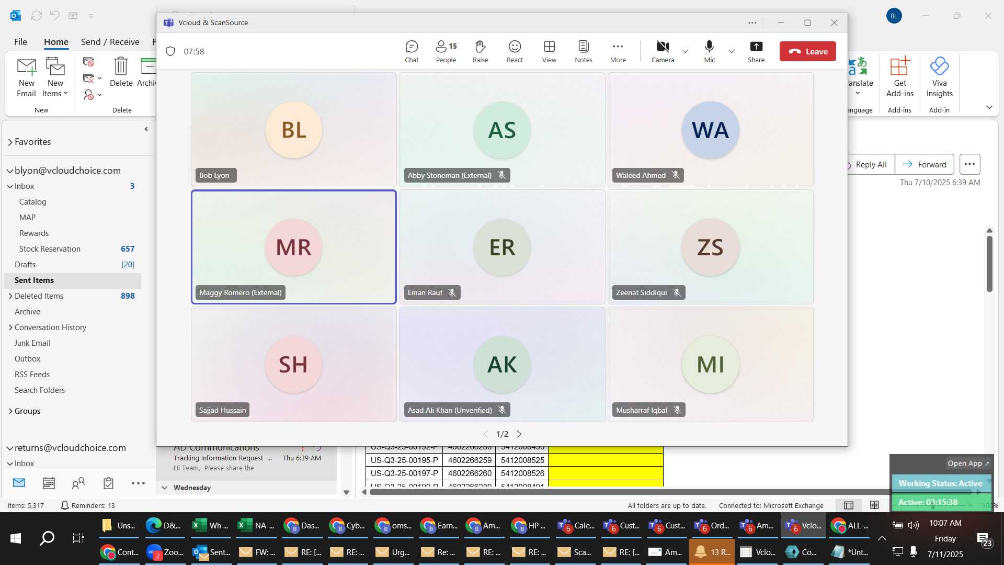Select Bob Lyon's participant tile
The image size is (1004, 565).
click(x=293, y=130)
